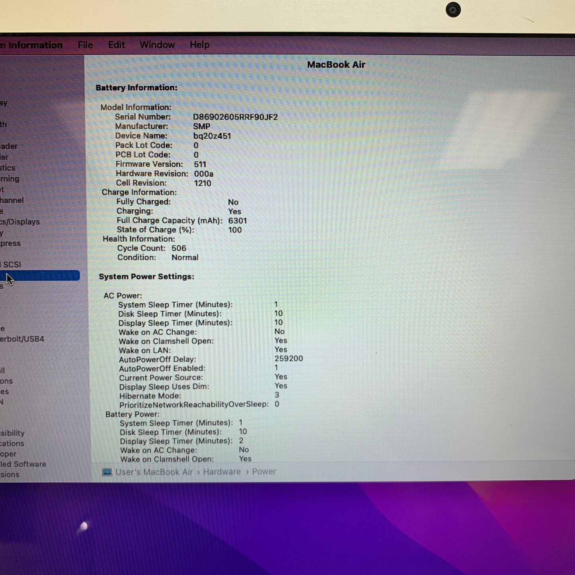Image resolution: width=575 pixels, height=575 pixels.
Task: Click Hardware in the breadcrumb path
Action: pyautogui.click(x=221, y=472)
